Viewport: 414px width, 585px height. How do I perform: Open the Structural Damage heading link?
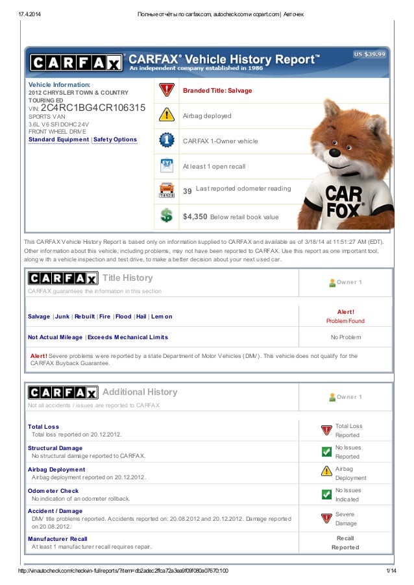[x=55, y=448]
